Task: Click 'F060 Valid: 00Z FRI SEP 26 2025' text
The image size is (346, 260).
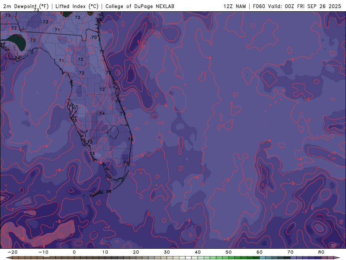Action: tap(297, 6)
